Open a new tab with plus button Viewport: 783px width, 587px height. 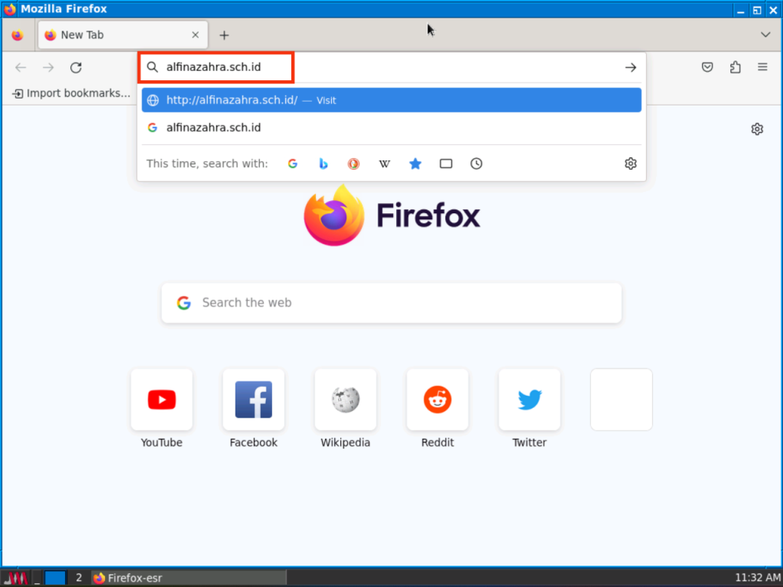pyautogui.click(x=224, y=35)
